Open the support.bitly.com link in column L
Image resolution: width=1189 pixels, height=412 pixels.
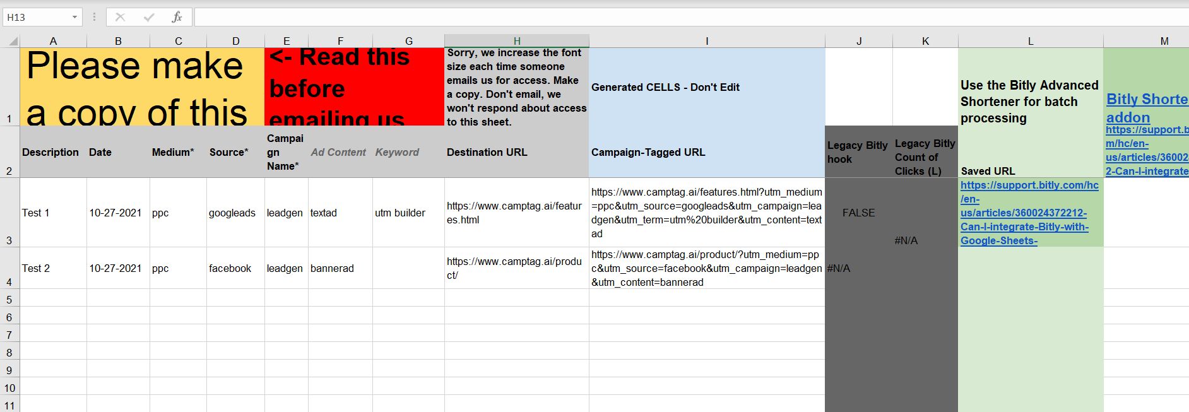tap(1029, 213)
